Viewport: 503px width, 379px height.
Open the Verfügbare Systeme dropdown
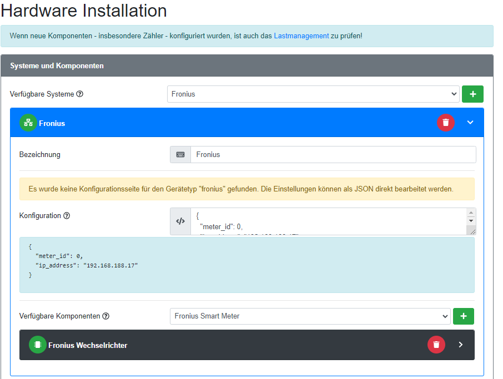coord(313,94)
